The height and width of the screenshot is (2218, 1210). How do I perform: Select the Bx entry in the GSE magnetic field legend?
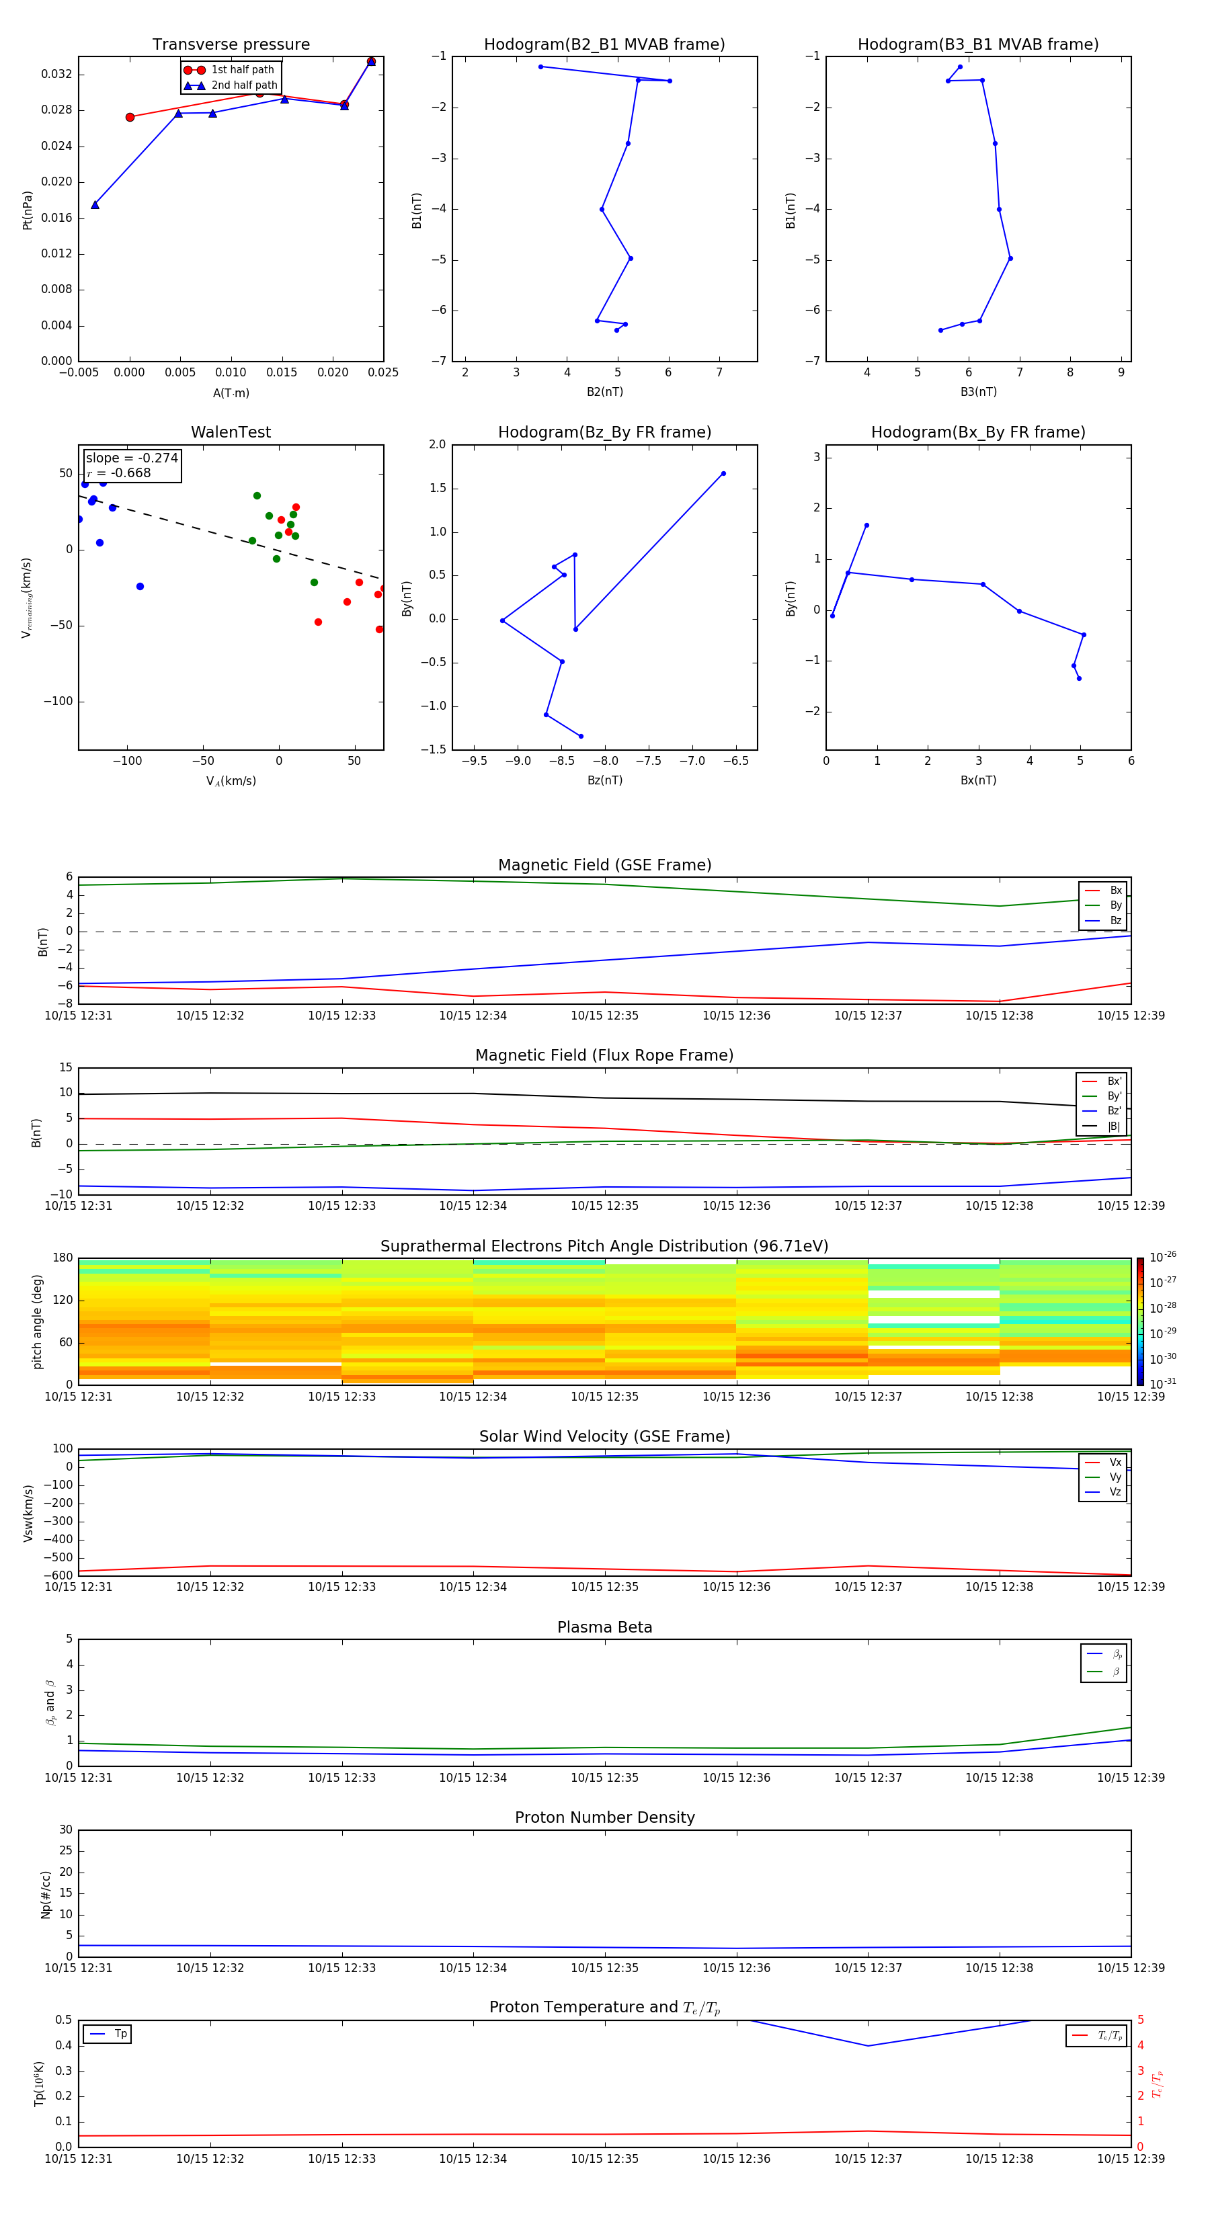coord(1103,891)
